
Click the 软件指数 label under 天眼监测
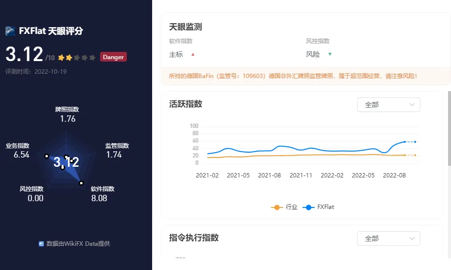pos(181,41)
